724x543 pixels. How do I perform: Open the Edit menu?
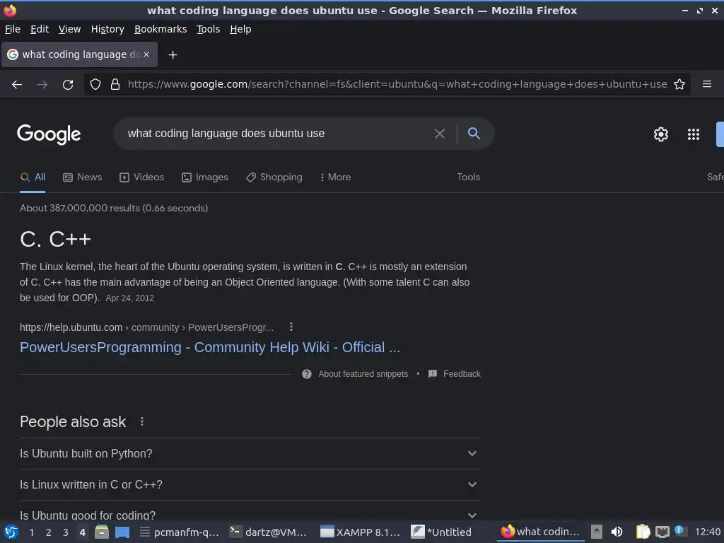click(40, 29)
